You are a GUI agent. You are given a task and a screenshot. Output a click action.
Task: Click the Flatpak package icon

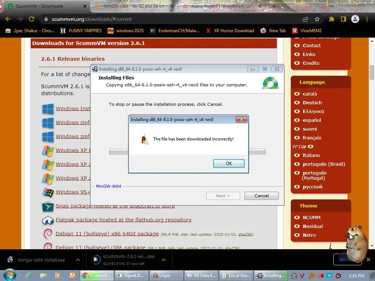coord(48,220)
